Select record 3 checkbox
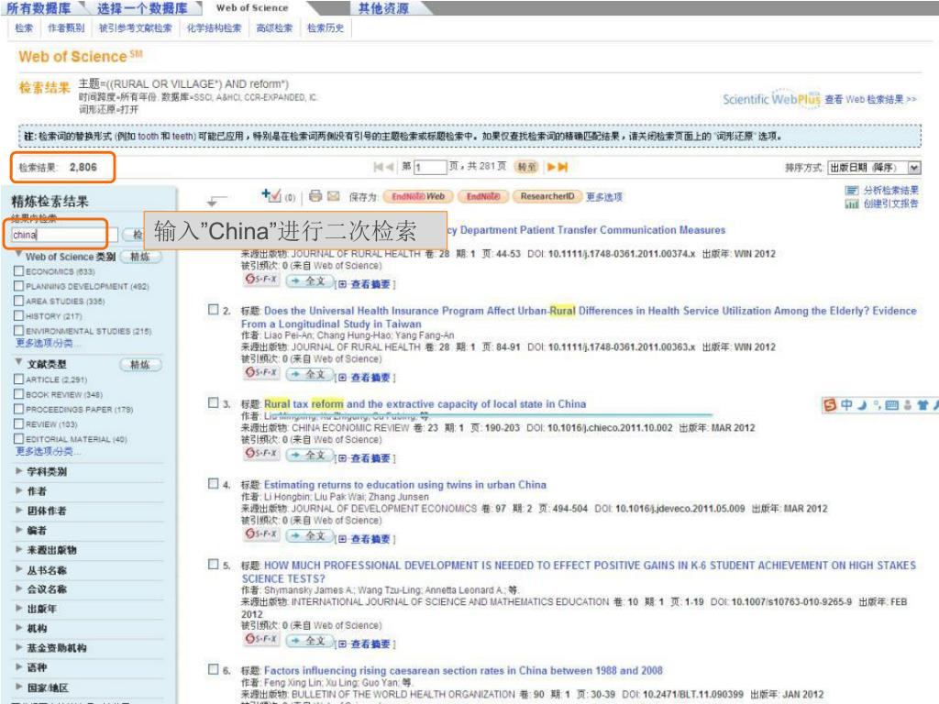939x704 pixels. point(213,403)
